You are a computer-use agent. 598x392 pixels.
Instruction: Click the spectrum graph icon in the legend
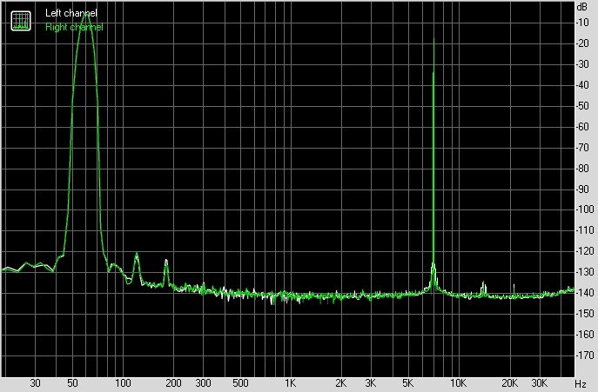[x=19, y=20]
